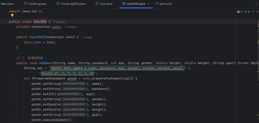Viewport: 259px width, 123px height.
Task: Open the FoodLog.java tab
Action: click(x=35, y=4)
